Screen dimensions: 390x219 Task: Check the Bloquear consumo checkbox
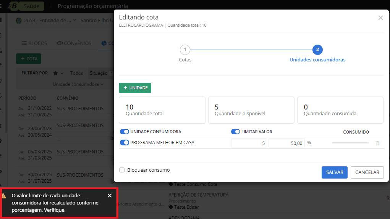click(122, 170)
